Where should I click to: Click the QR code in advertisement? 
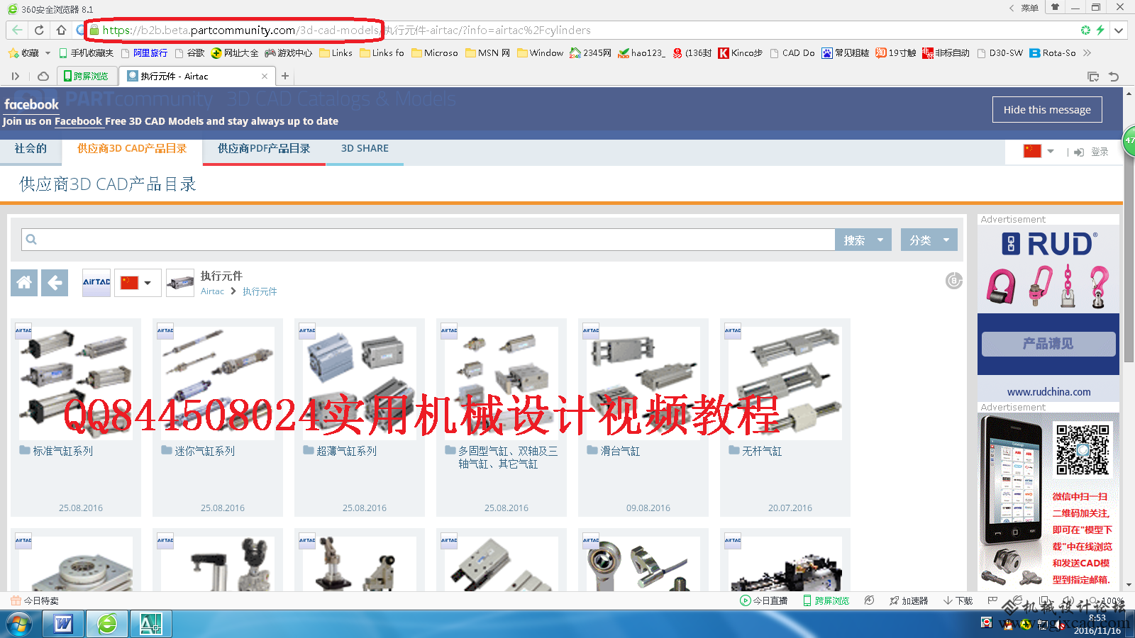(1082, 449)
